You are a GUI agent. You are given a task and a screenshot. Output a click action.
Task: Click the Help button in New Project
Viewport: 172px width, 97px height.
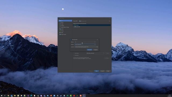108,71
